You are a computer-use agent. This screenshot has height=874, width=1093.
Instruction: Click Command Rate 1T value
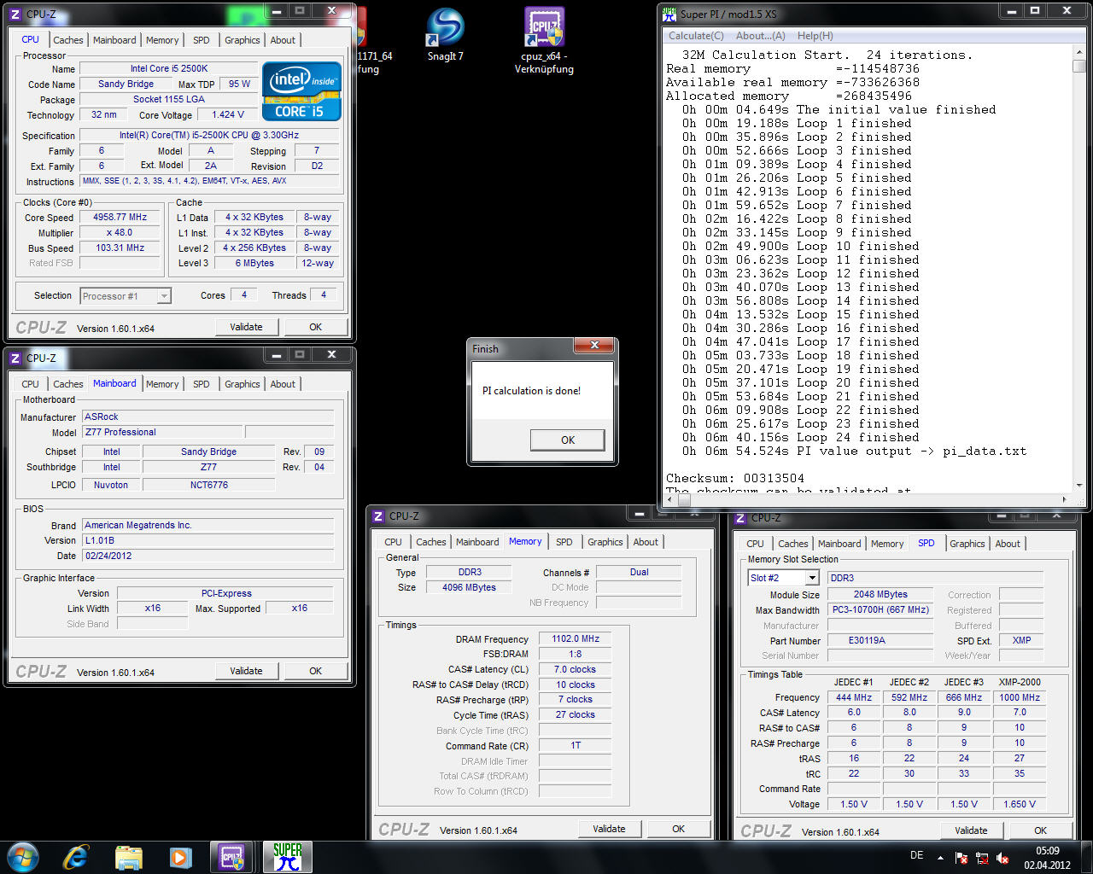click(576, 745)
